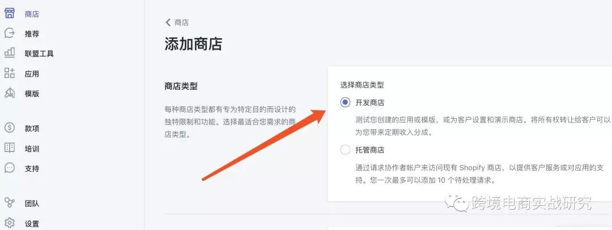Open the 推荐 referral arrow icon
The height and width of the screenshot is (230, 612).
10,33
